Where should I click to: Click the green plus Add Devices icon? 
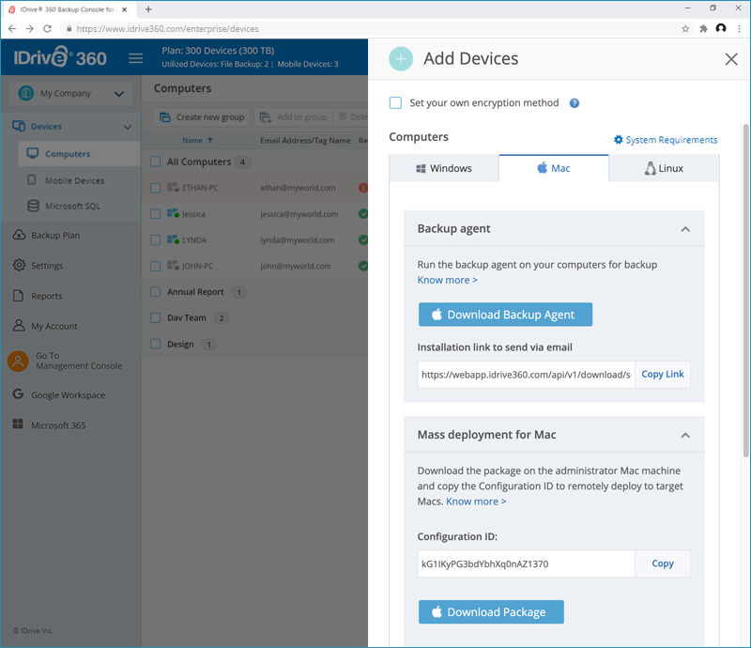pyautogui.click(x=401, y=59)
